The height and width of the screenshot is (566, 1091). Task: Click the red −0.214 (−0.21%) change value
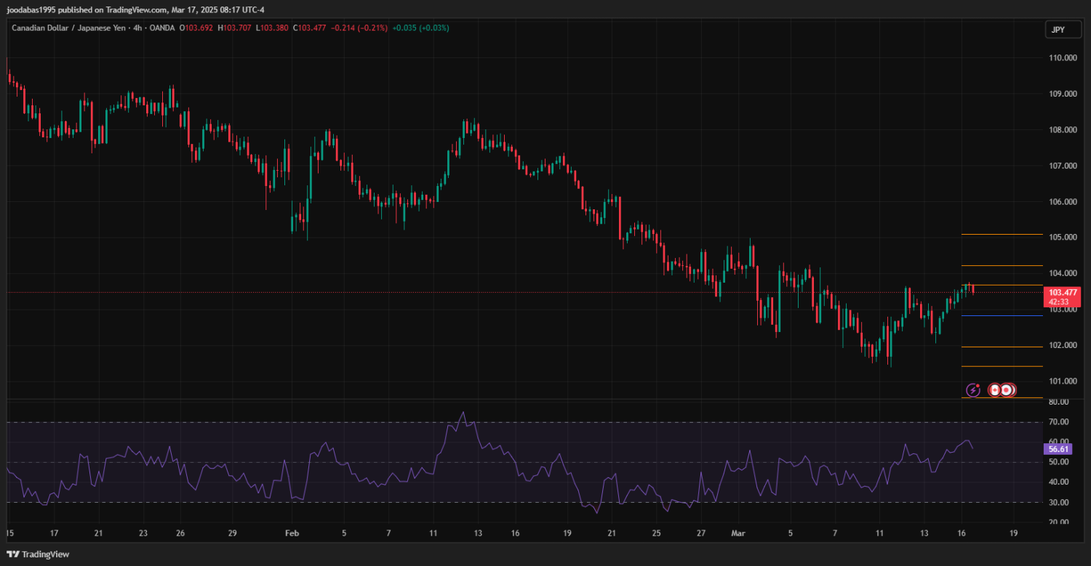point(358,28)
